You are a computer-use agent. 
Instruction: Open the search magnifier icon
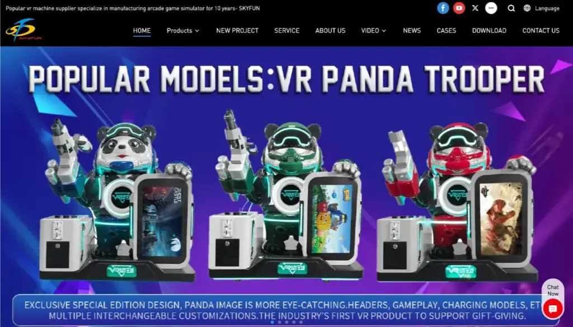pyautogui.click(x=511, y=8)
